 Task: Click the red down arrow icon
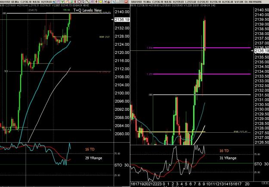pyautogui.click(x=96, y=2)
